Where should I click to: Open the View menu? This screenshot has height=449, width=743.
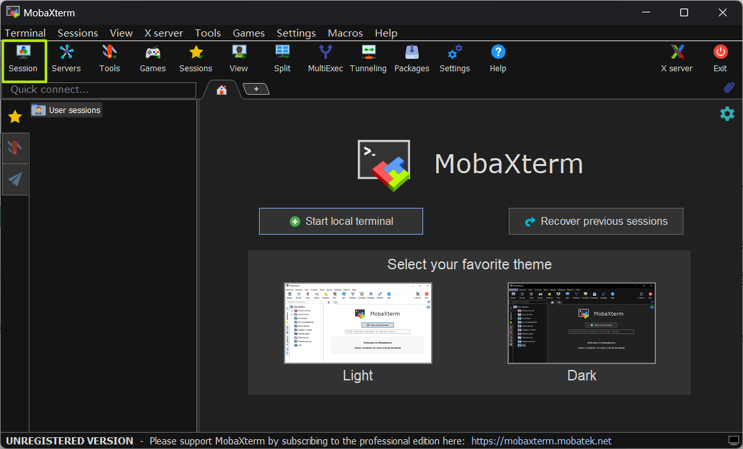tap(121, 33)
